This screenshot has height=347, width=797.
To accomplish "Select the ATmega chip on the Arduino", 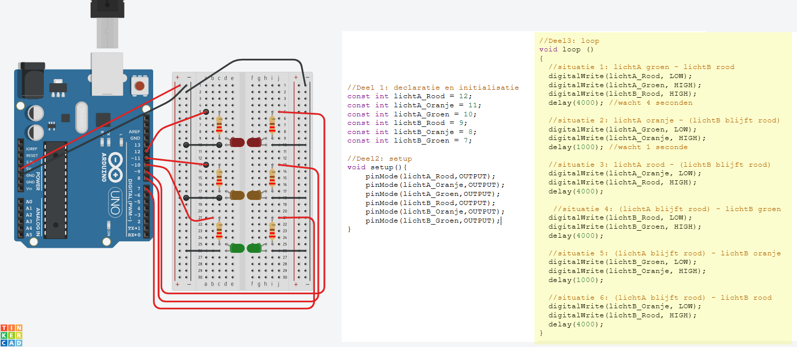I will 55,190.
